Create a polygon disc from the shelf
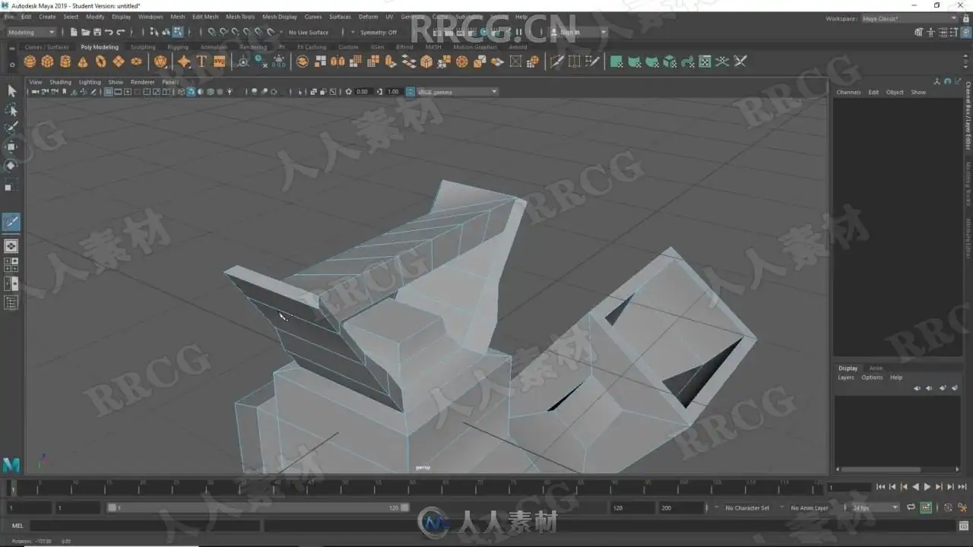Image resolution: width=973 pixels, height=547 pixels. click(x=136, y=62)
